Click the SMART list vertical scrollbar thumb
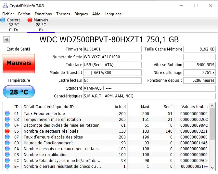The width and height of the screenshot is (218, 174). tap(212, 124)
